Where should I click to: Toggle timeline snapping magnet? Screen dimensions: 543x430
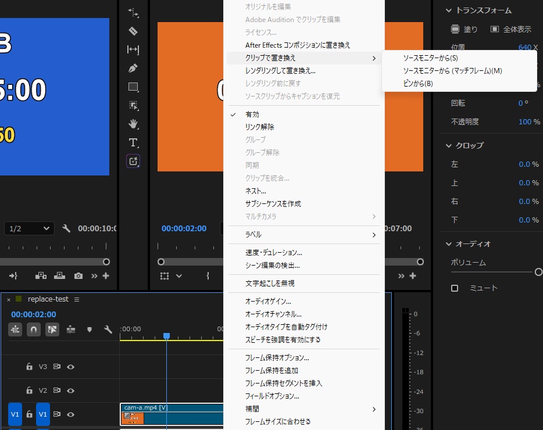[x=34, y=329]
